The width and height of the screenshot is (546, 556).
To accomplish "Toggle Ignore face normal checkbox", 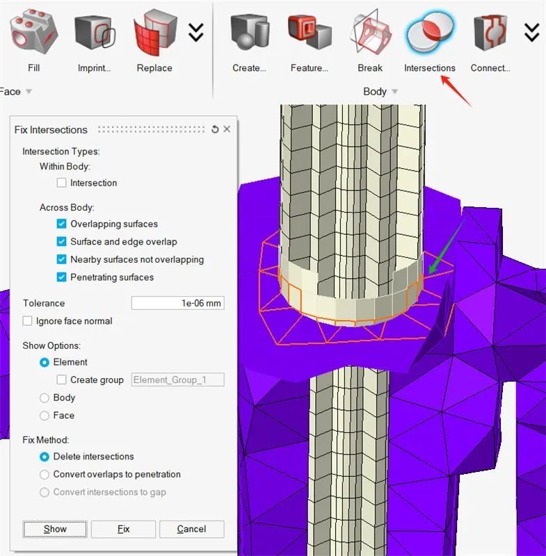I will (28, 321).
